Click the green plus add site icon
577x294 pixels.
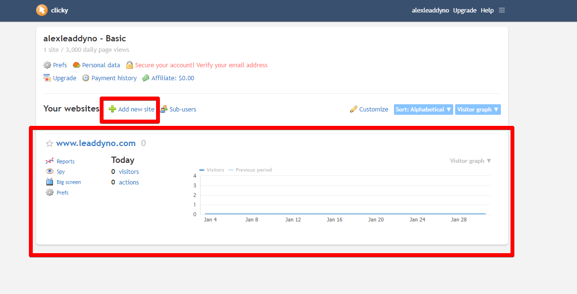point(113,109)
